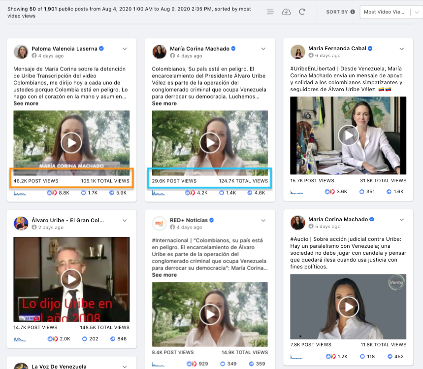Screen dimensions: 423x369
Task: Expand options for Maria Fernanda Cabal post
Action: pos(402,49)
